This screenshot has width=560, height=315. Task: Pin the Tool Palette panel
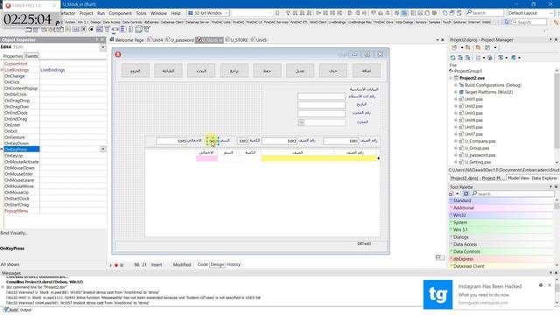click(550, 186)
